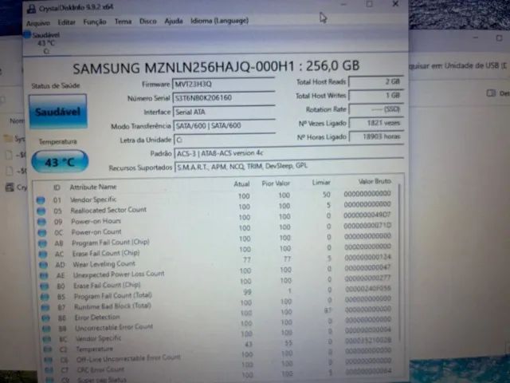510x383 pixels.
Task: Click the status icon for Reallocated Sector Count
Action: 41,211
